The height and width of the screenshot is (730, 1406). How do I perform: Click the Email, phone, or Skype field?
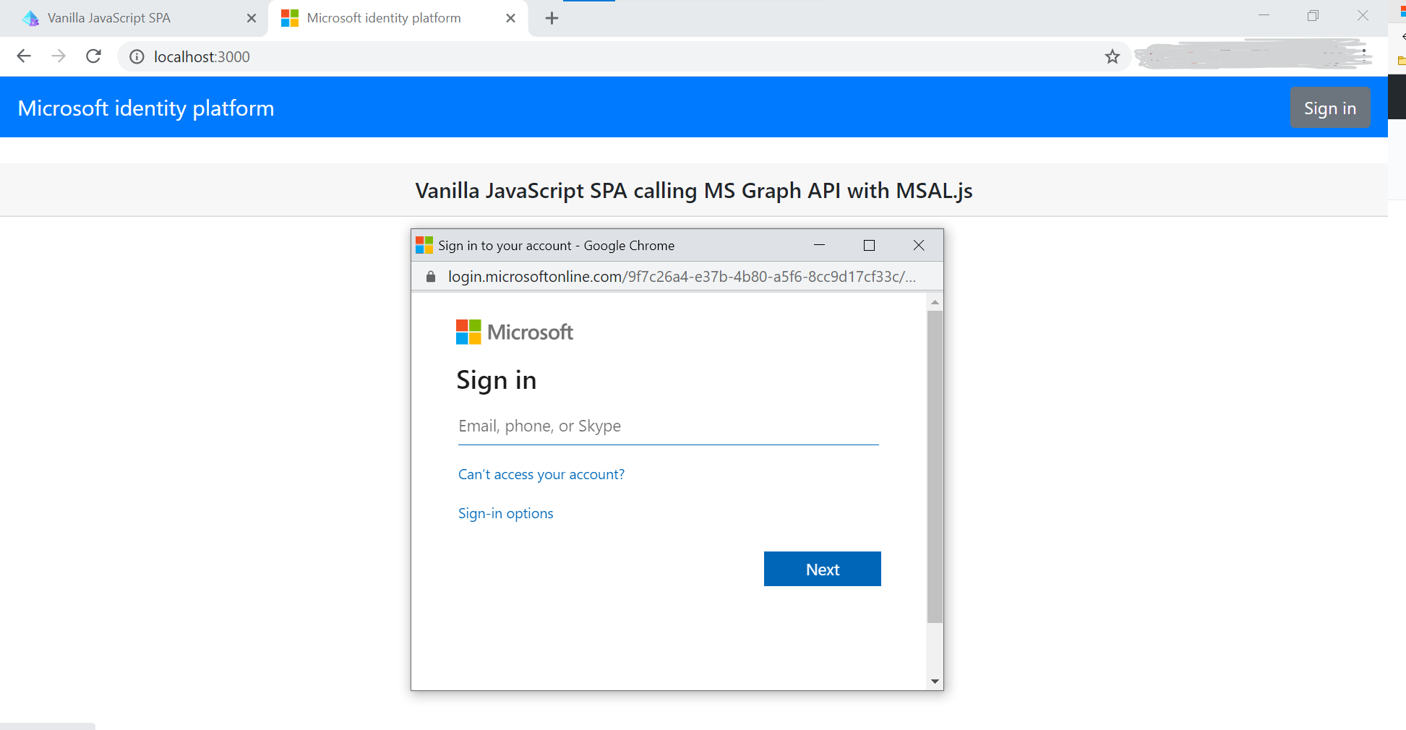click(x=668, y=426)
